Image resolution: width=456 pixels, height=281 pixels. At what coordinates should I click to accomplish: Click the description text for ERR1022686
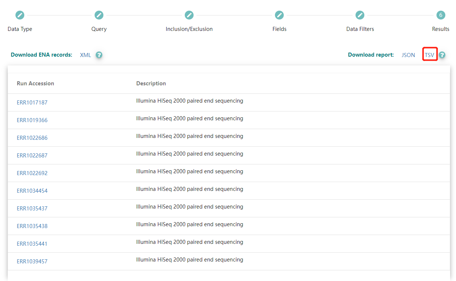point(190,136)
